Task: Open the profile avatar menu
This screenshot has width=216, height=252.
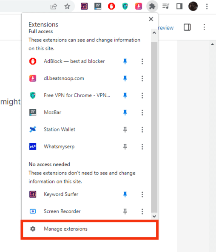Action: click(x=193, y=6)
